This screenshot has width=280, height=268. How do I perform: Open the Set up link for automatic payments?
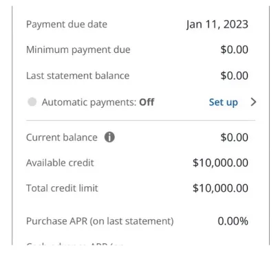224,102
